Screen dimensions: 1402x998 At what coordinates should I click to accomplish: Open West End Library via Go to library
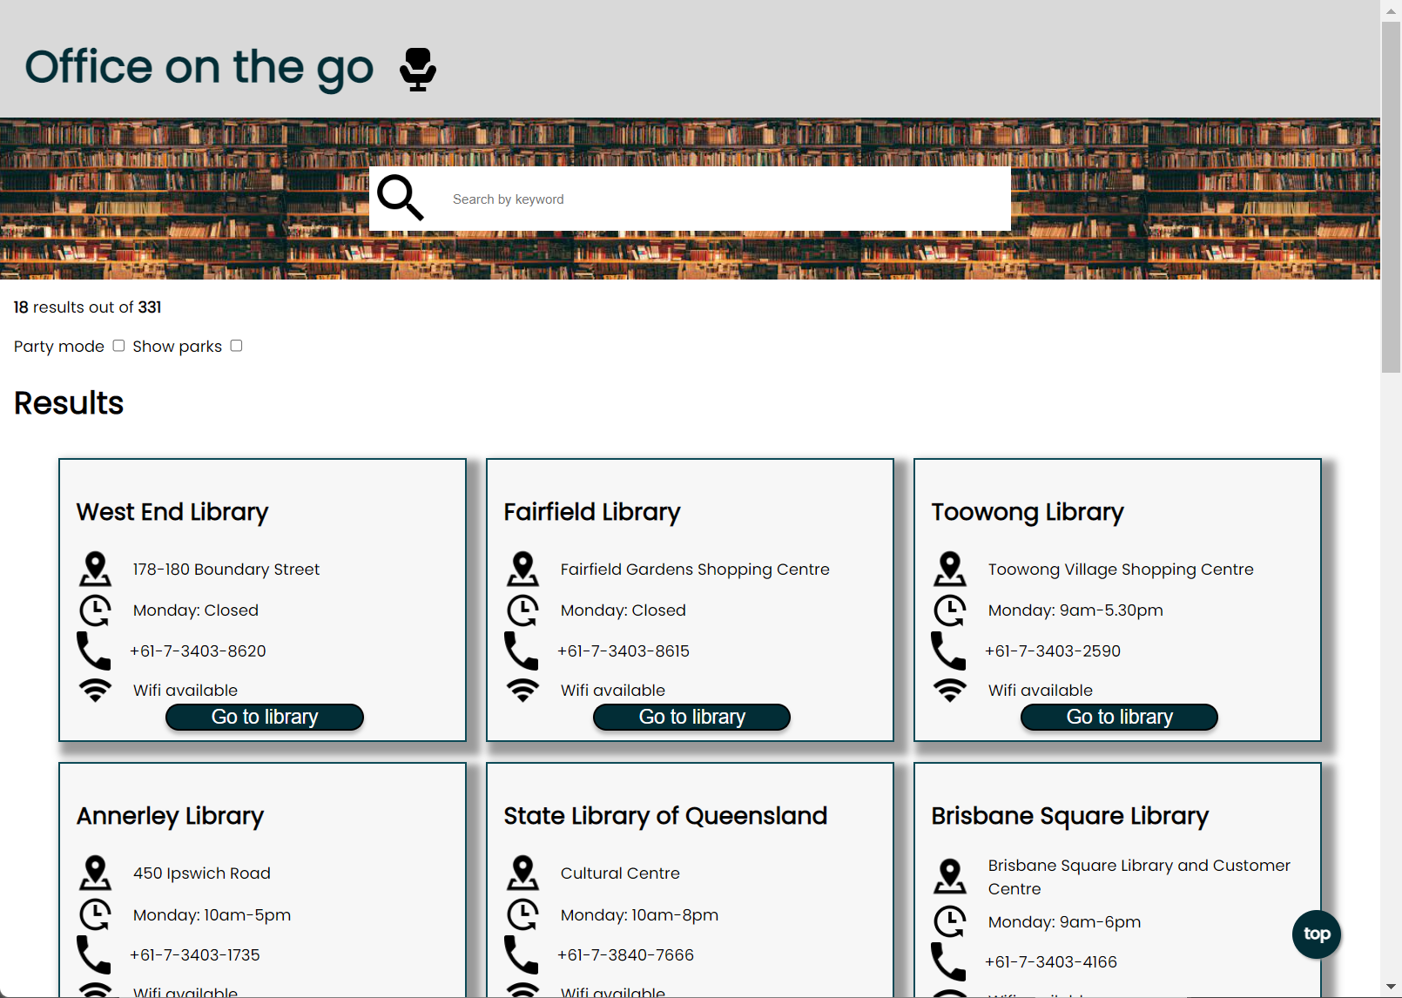(265, 717)
